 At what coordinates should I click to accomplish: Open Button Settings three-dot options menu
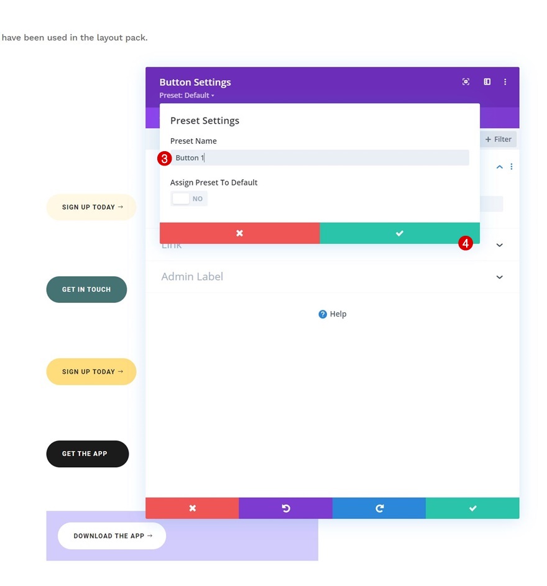pyautogui.click(x=505, y=81)
